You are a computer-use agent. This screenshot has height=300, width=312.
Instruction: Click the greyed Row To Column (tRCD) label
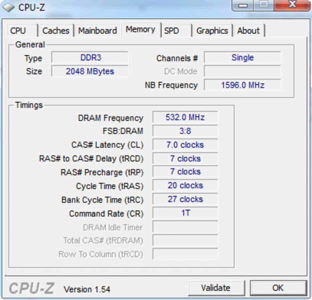point(101,254)
